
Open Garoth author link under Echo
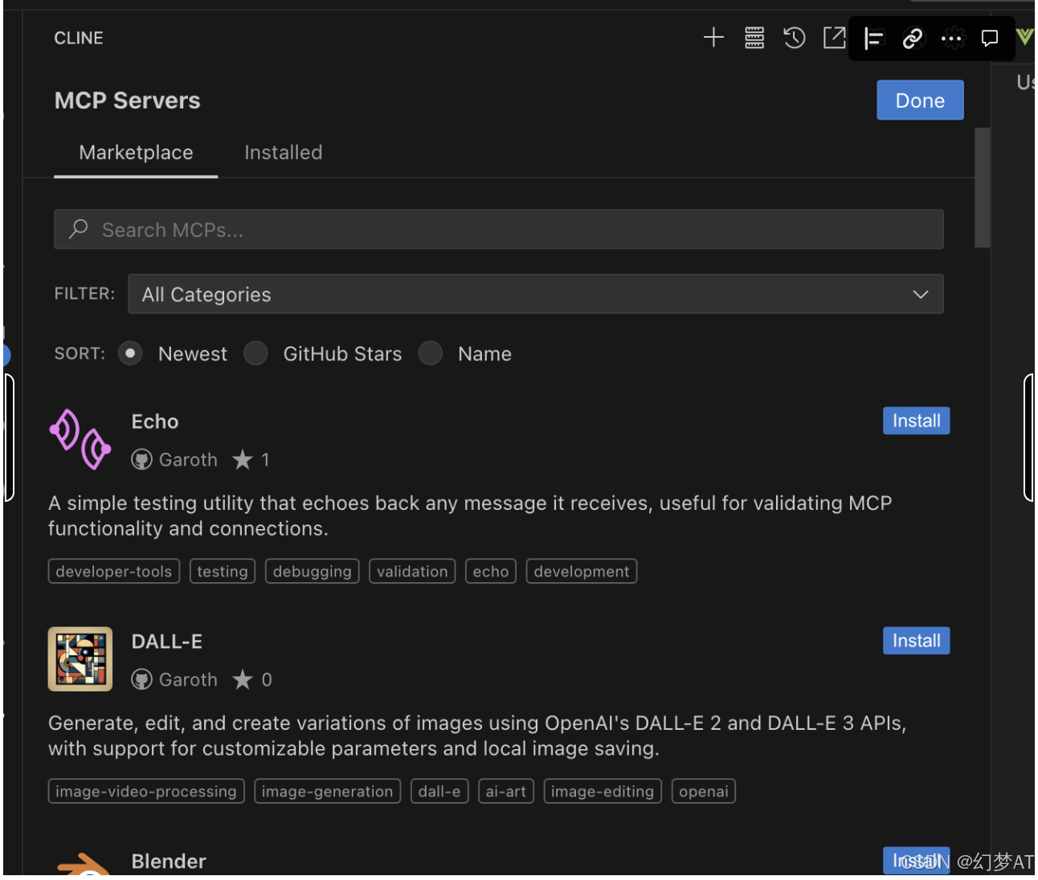188,460
